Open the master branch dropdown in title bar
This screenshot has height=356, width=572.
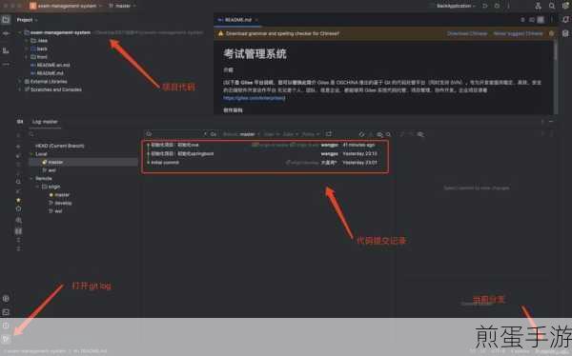tap(123, 6)
